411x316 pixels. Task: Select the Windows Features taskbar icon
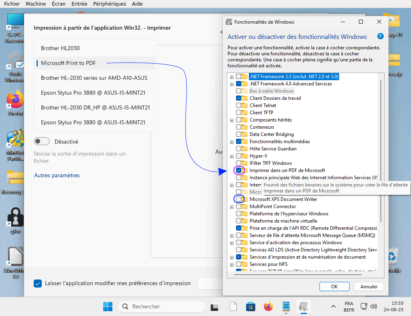pyautogui.click(x=303, y=306)
